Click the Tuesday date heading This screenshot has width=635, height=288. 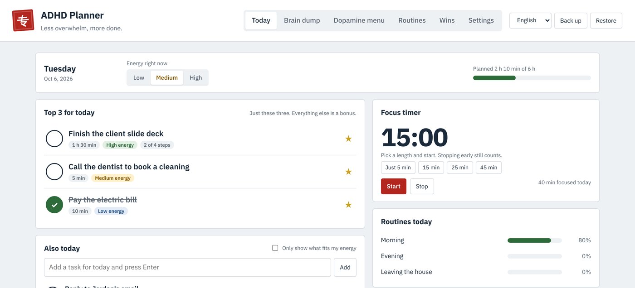[x=60, y=69]
